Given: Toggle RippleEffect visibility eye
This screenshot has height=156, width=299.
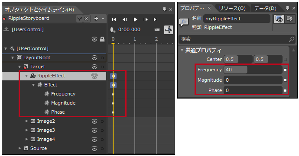Looking at the screenshot, I should (94, 76).
